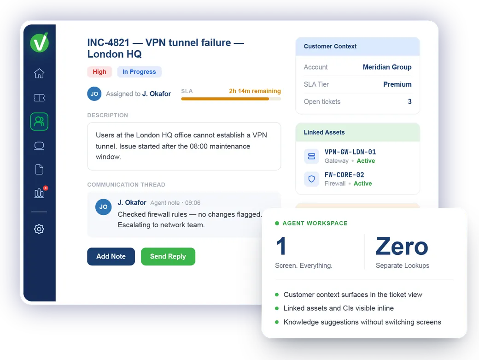Click 'Linked assets and CIs visible inline'
Image resolution: width=479 pixels, height=360 pixels.
(x=339, y=308)
